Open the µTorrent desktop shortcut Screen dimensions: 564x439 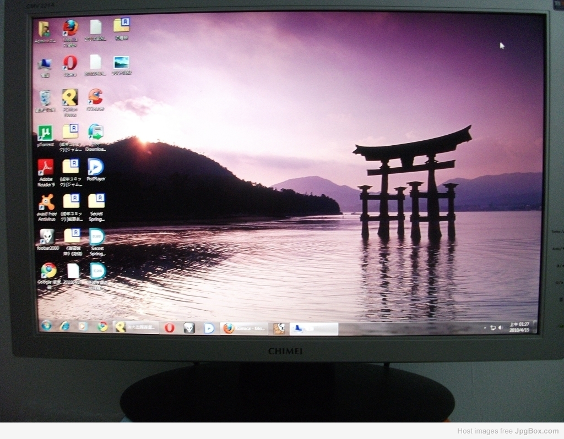tap(45, 133)
